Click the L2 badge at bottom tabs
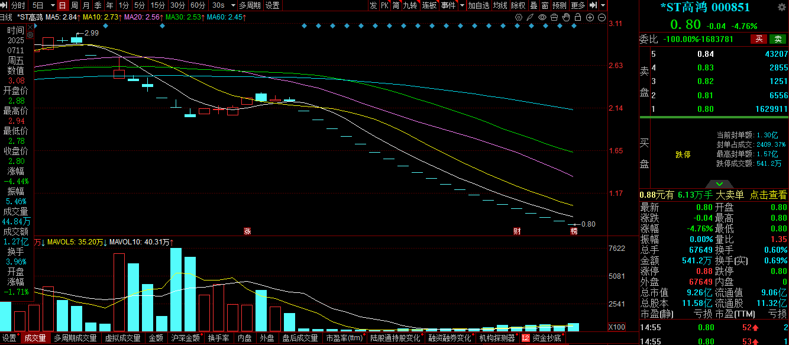Viewport: 789px width, 345px height. [525, 338]
